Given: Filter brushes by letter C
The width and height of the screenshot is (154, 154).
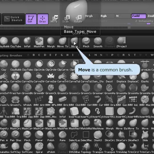Looking at the screenshot, I should 39,55.
